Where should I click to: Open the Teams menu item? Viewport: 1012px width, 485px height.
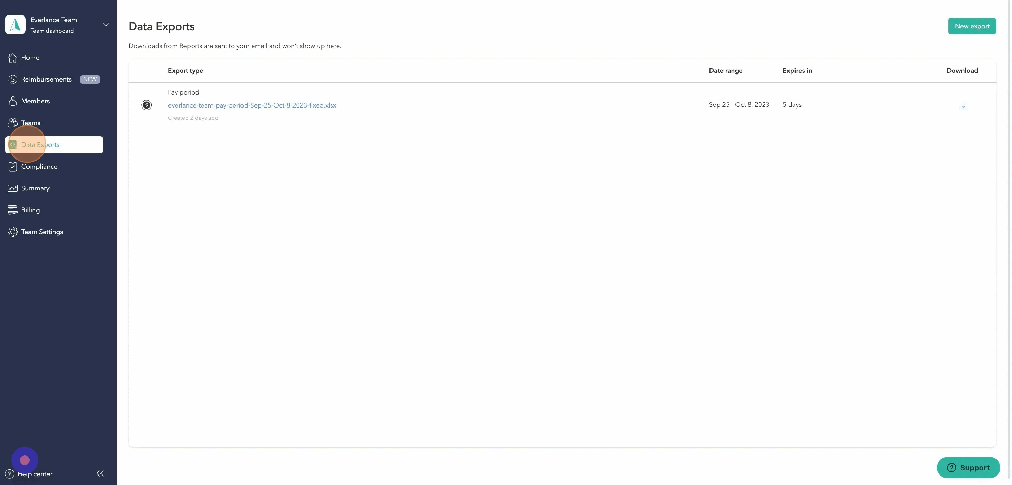(x=31, y=123)
